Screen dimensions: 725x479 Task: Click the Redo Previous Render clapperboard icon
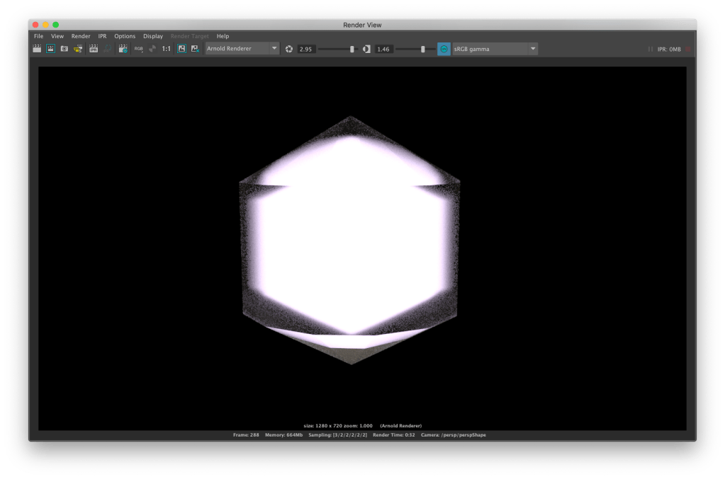tap(37, 49)
